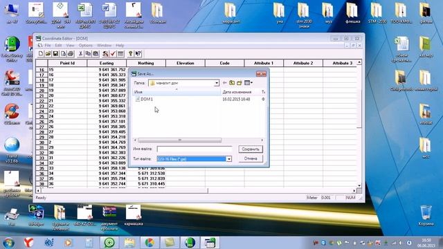Click the Attribute 3 column header
This screenshot has width=443, height=249.
[x=340, y=63]
